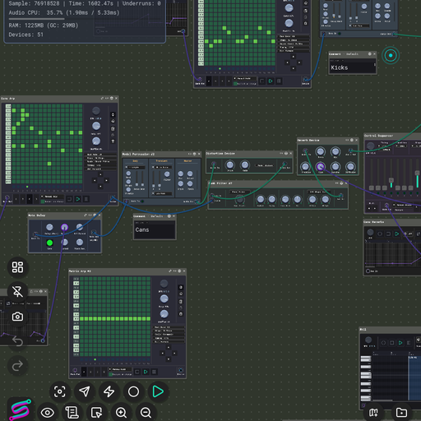Open the folder icon at bottom-right

[401, 413]
